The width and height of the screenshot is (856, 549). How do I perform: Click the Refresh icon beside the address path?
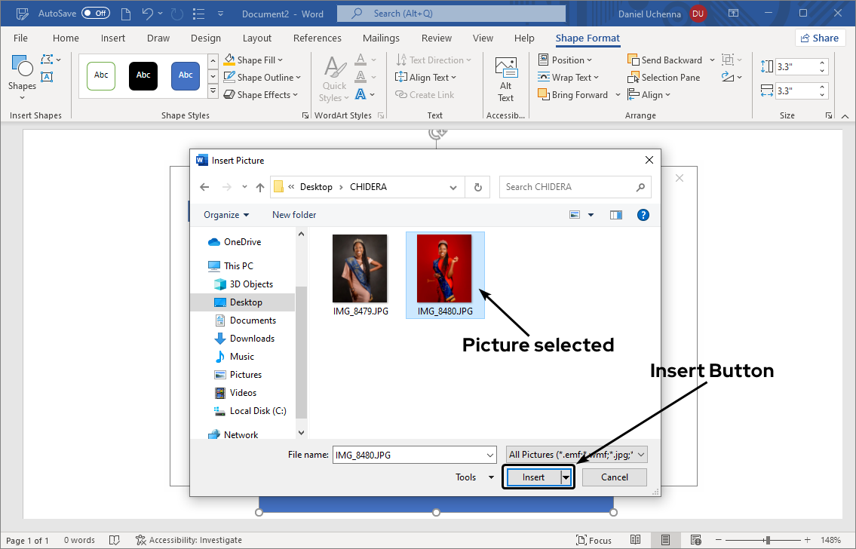pyautogui.click(x=478, y=187)
